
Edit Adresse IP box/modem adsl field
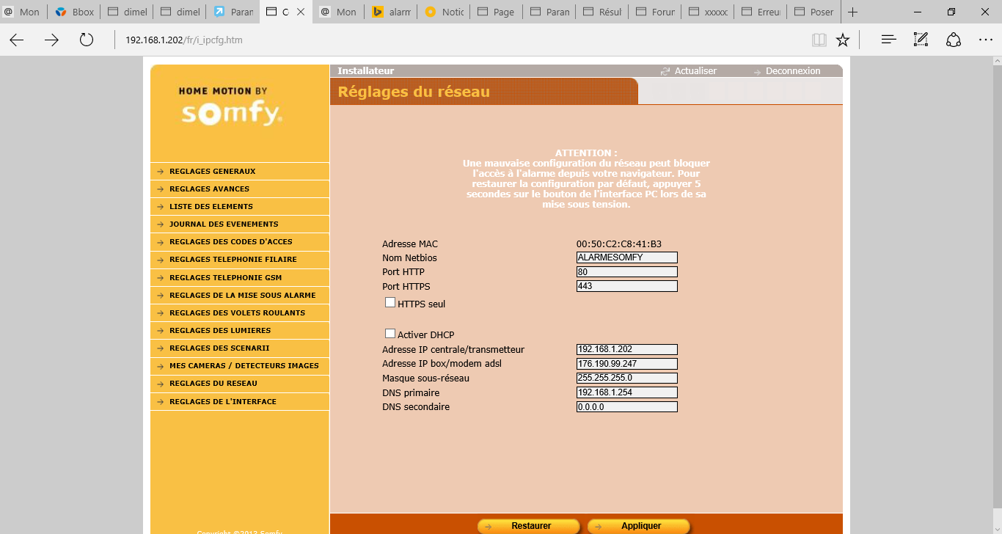[x=627, y=364]
